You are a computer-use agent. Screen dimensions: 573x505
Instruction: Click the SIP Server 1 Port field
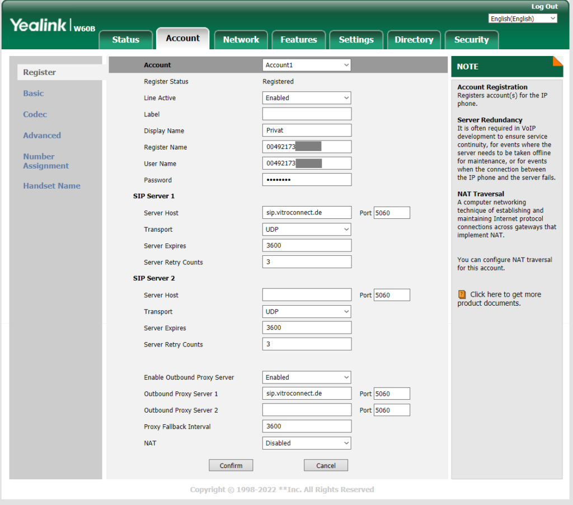tap(392, 213)
